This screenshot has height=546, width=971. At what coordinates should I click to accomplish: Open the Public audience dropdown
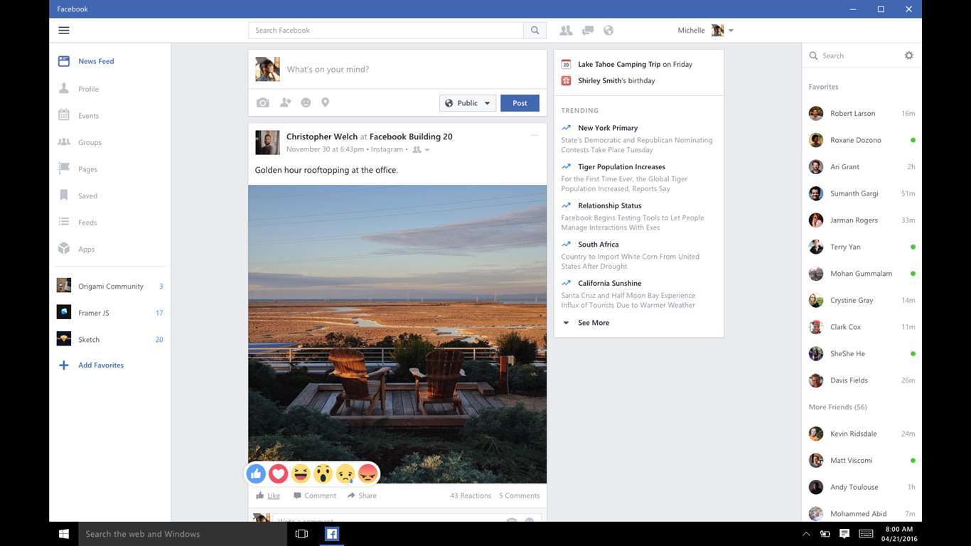click(x=468, y=103)
